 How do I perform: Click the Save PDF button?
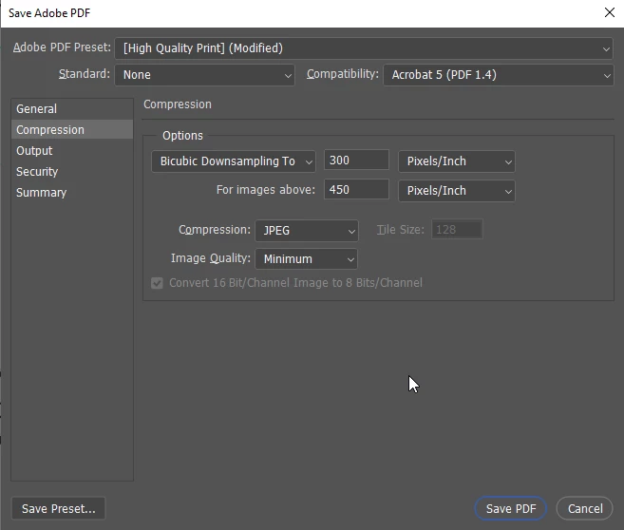click(511, 508)
